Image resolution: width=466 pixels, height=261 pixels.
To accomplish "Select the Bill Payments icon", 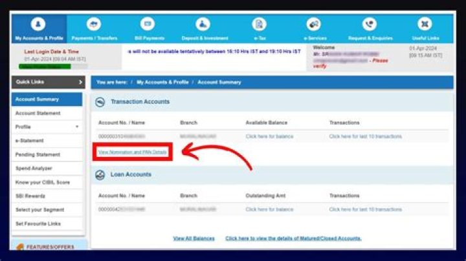I will [148, 25].
